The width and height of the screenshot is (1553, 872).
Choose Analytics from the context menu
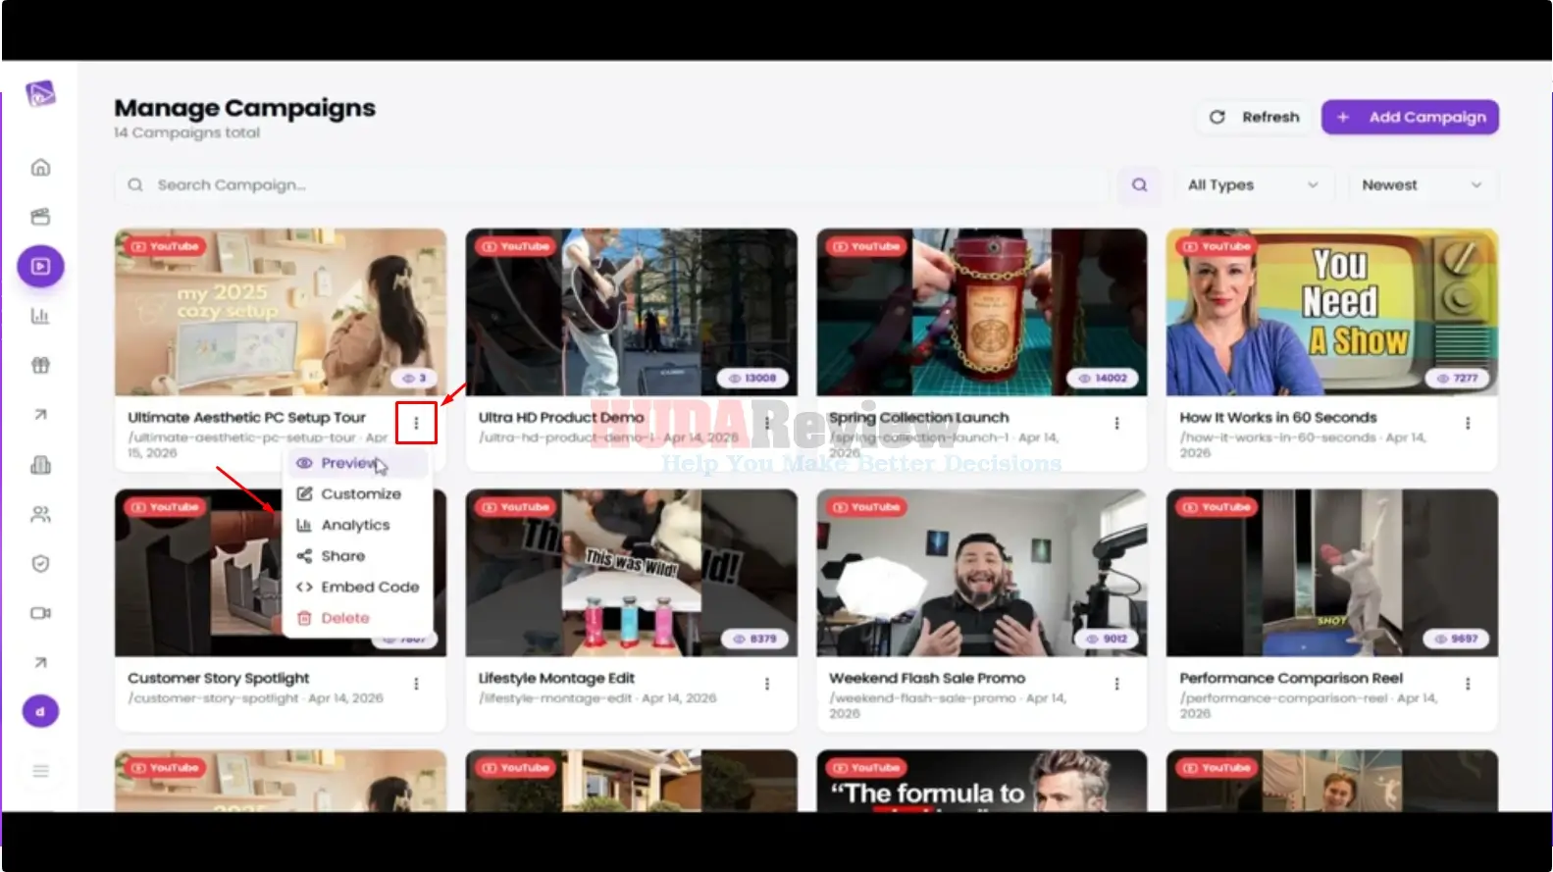point(357,525)
